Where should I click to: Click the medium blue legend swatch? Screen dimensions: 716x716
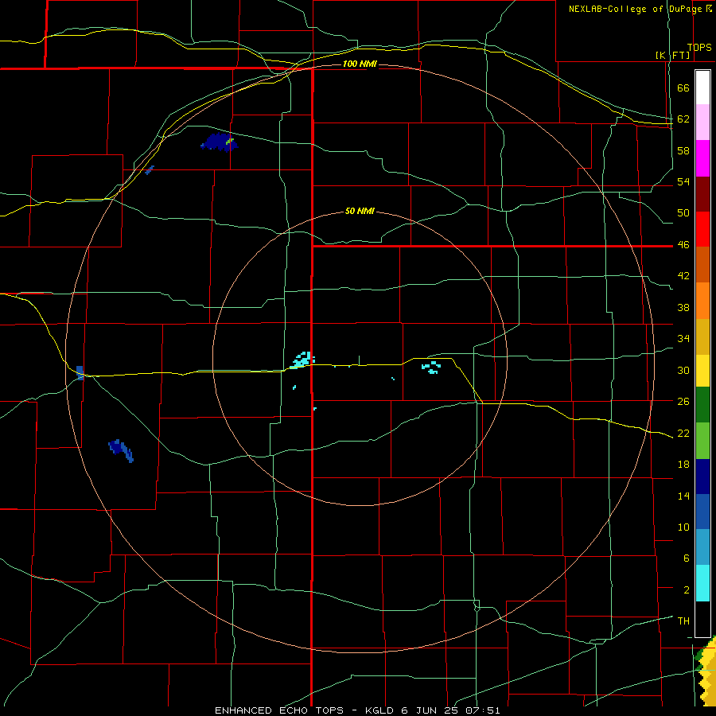point(702,512)
